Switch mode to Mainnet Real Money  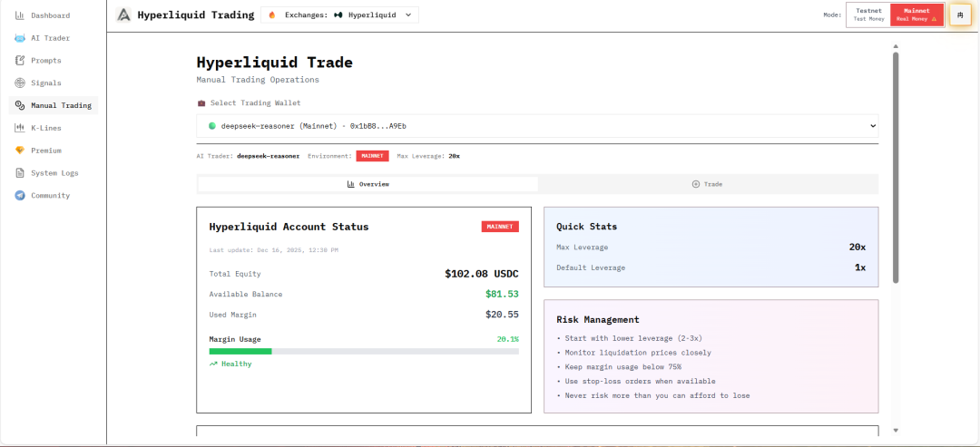tap(916, 15)
